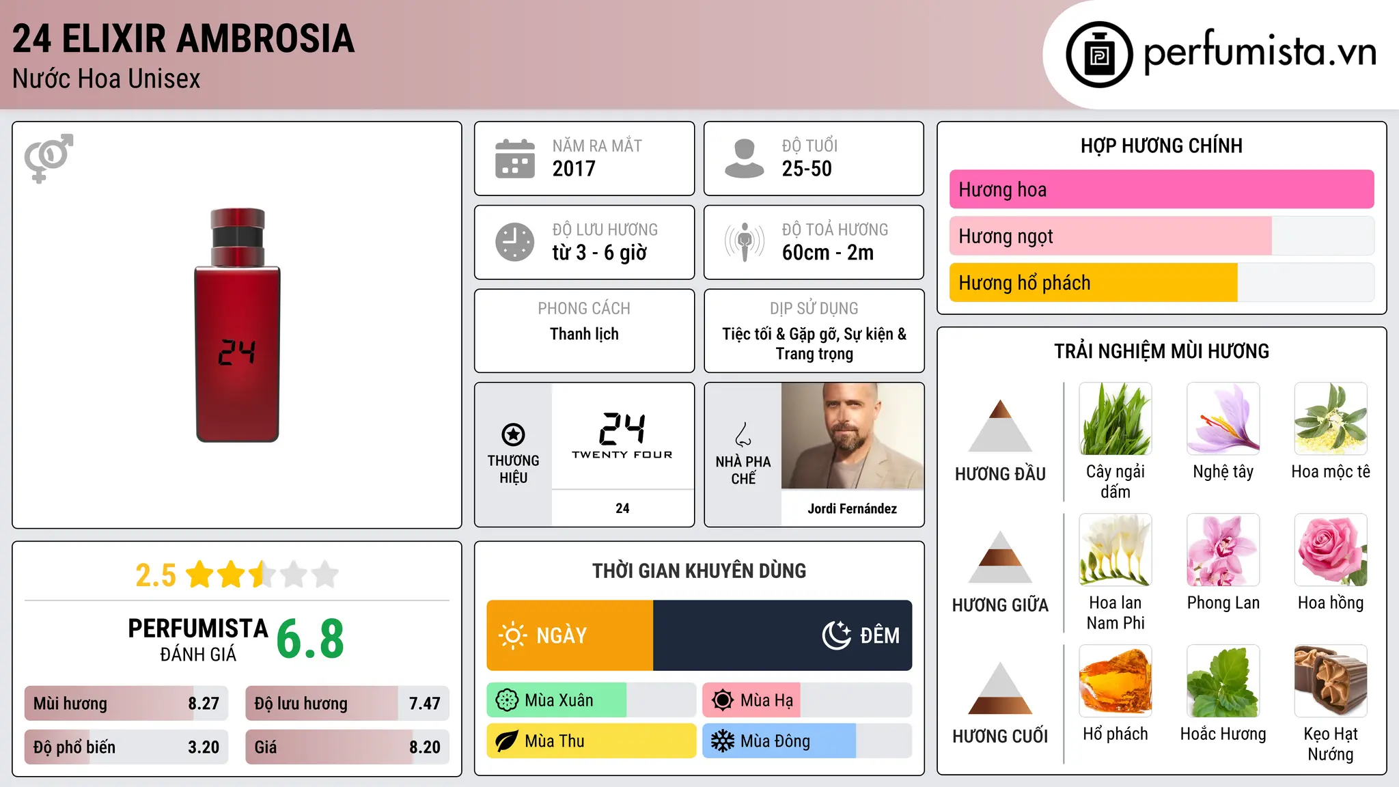Screen dimensions: 1399x787
Task: Click the Hương đầu pyramid icon
Action: pyautogui.click(x=1000, y=426)
